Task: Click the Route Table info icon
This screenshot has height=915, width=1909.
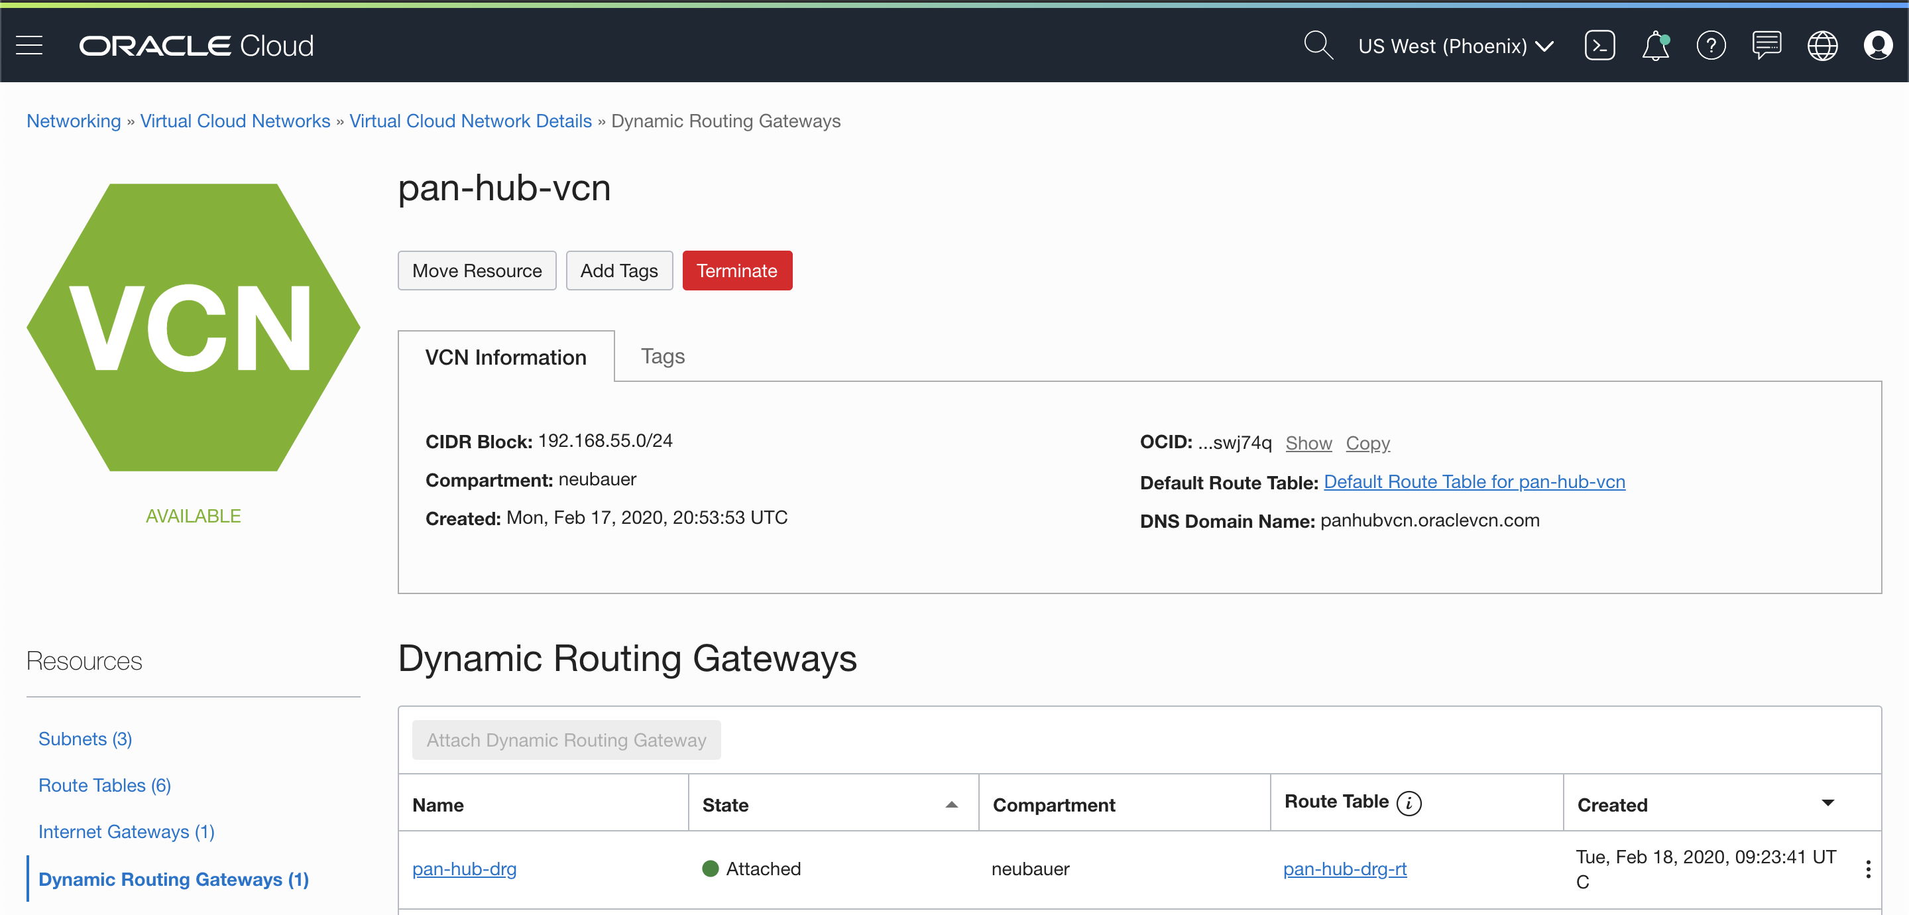Action: 1409,803
